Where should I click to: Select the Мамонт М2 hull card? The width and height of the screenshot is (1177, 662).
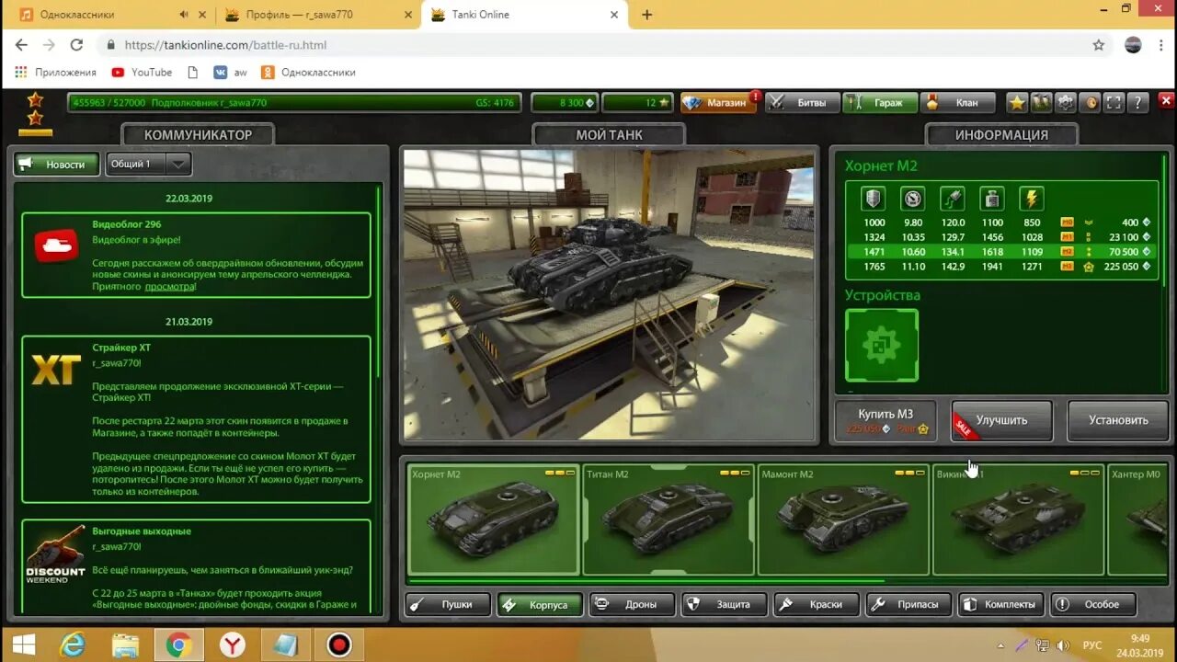[843, 519]
